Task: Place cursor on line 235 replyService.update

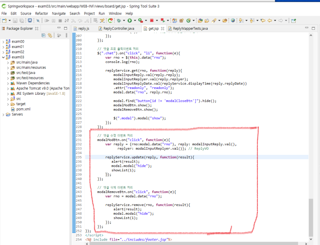Action: pyautogui.click(x=150, y=157)
